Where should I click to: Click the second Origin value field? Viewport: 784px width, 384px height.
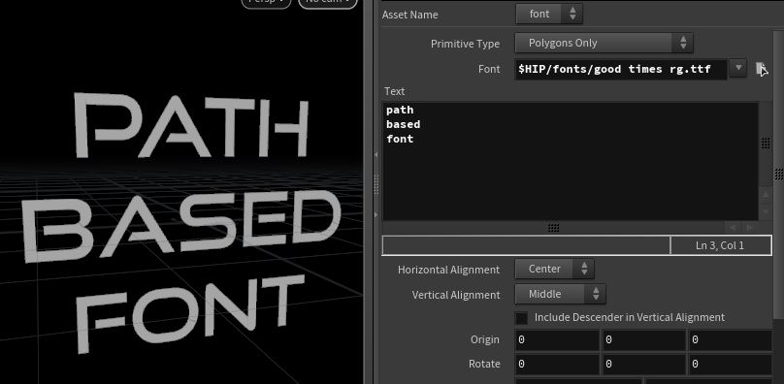click(644, 340)
